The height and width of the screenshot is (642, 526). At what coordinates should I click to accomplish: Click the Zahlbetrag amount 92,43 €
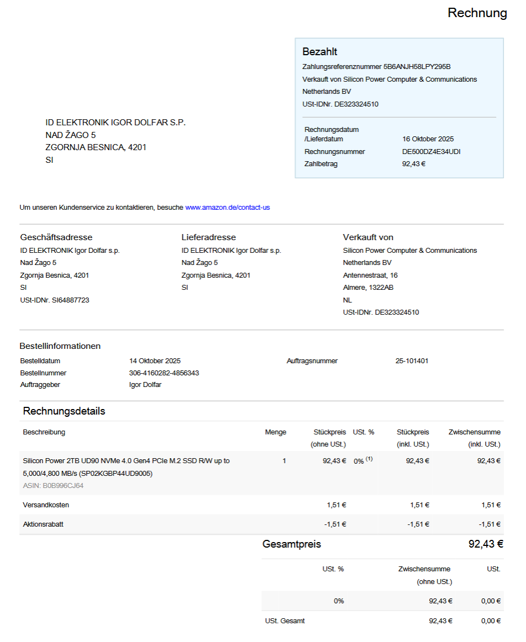coord(413,163)
